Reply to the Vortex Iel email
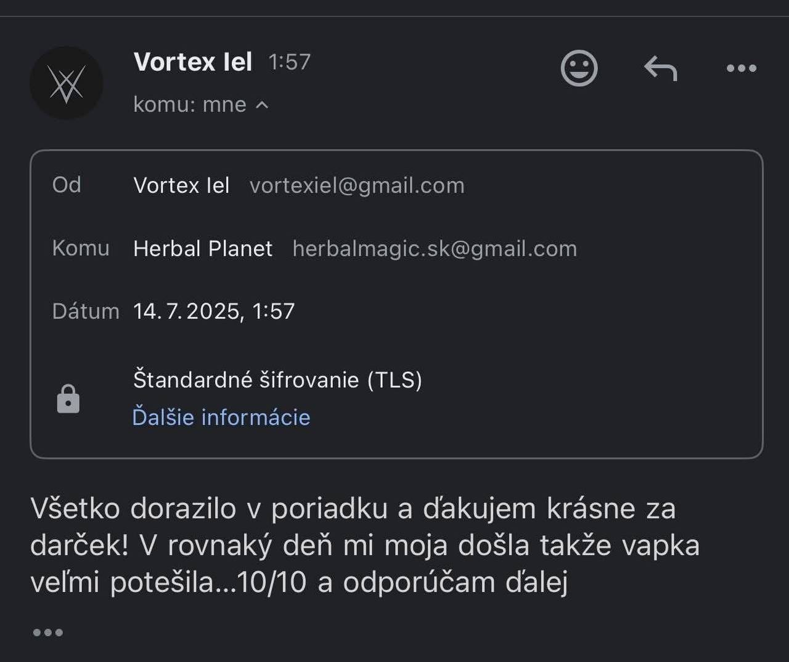789x662 pixels. pos(660,68)
